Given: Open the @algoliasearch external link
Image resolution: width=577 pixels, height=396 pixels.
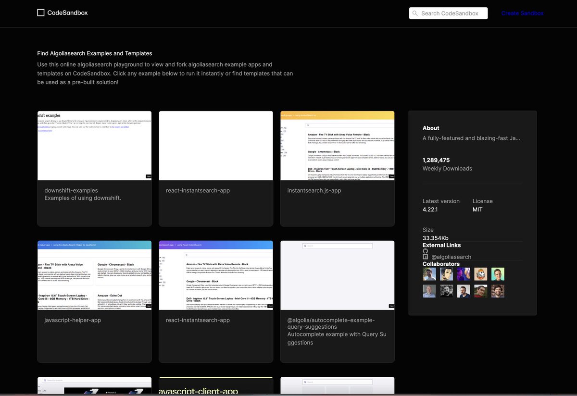Looking at the screenshot, I should (452, 257).
